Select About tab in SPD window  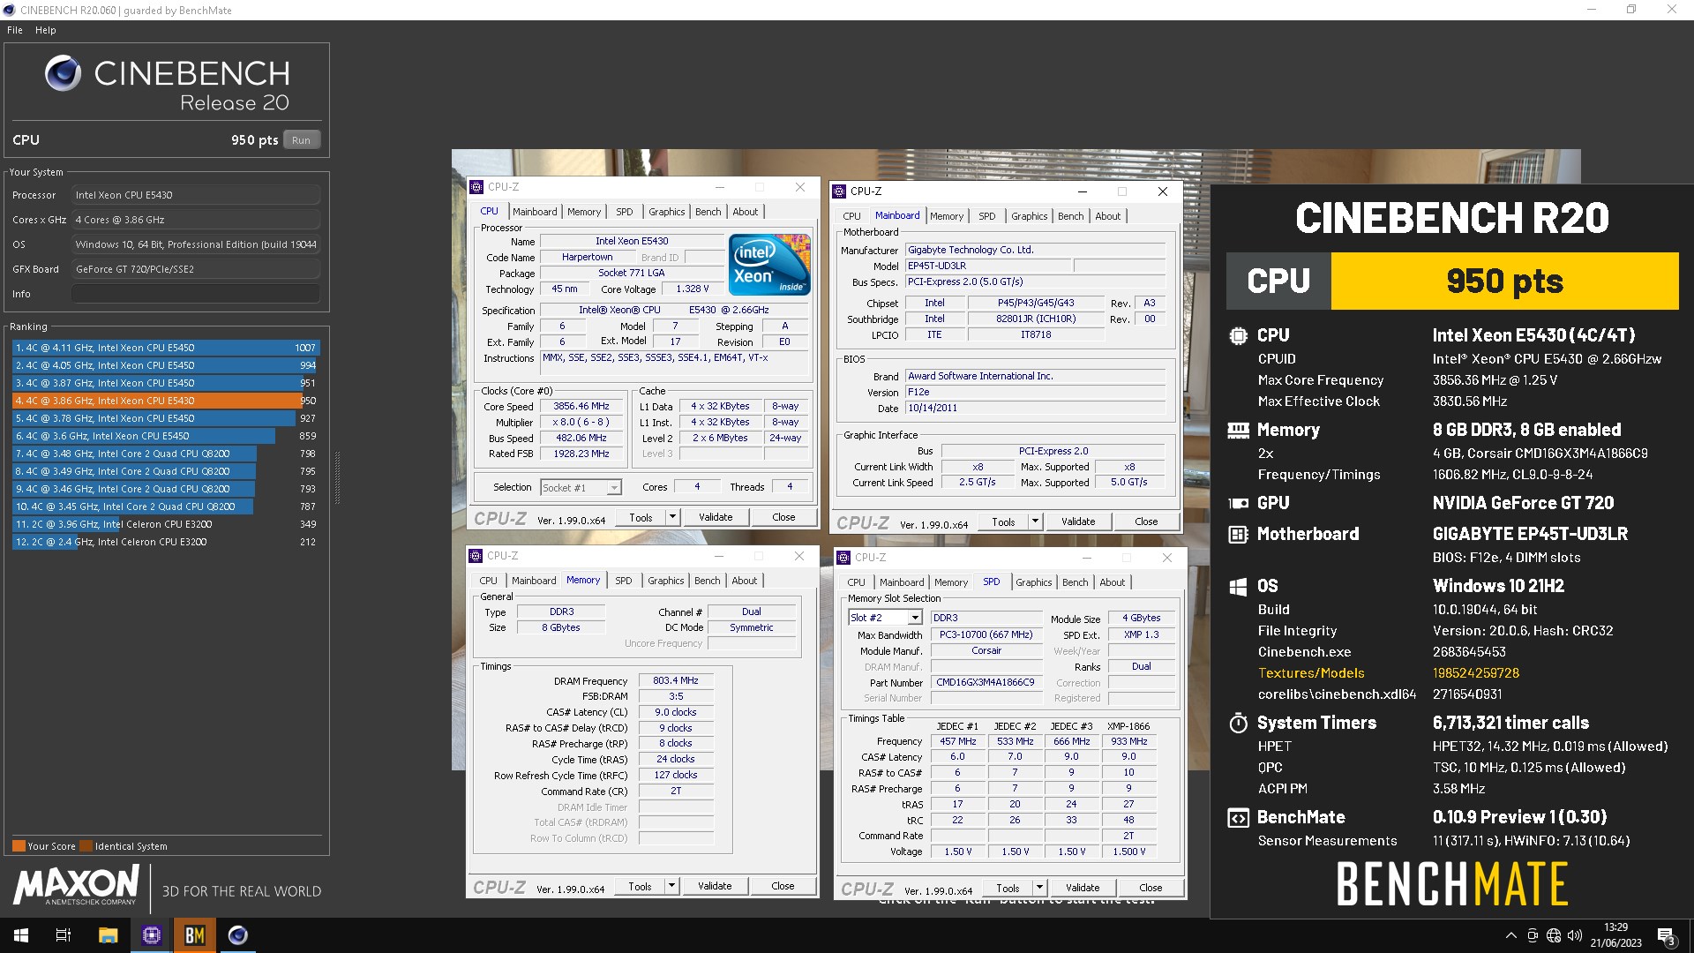coord(1112,582)
